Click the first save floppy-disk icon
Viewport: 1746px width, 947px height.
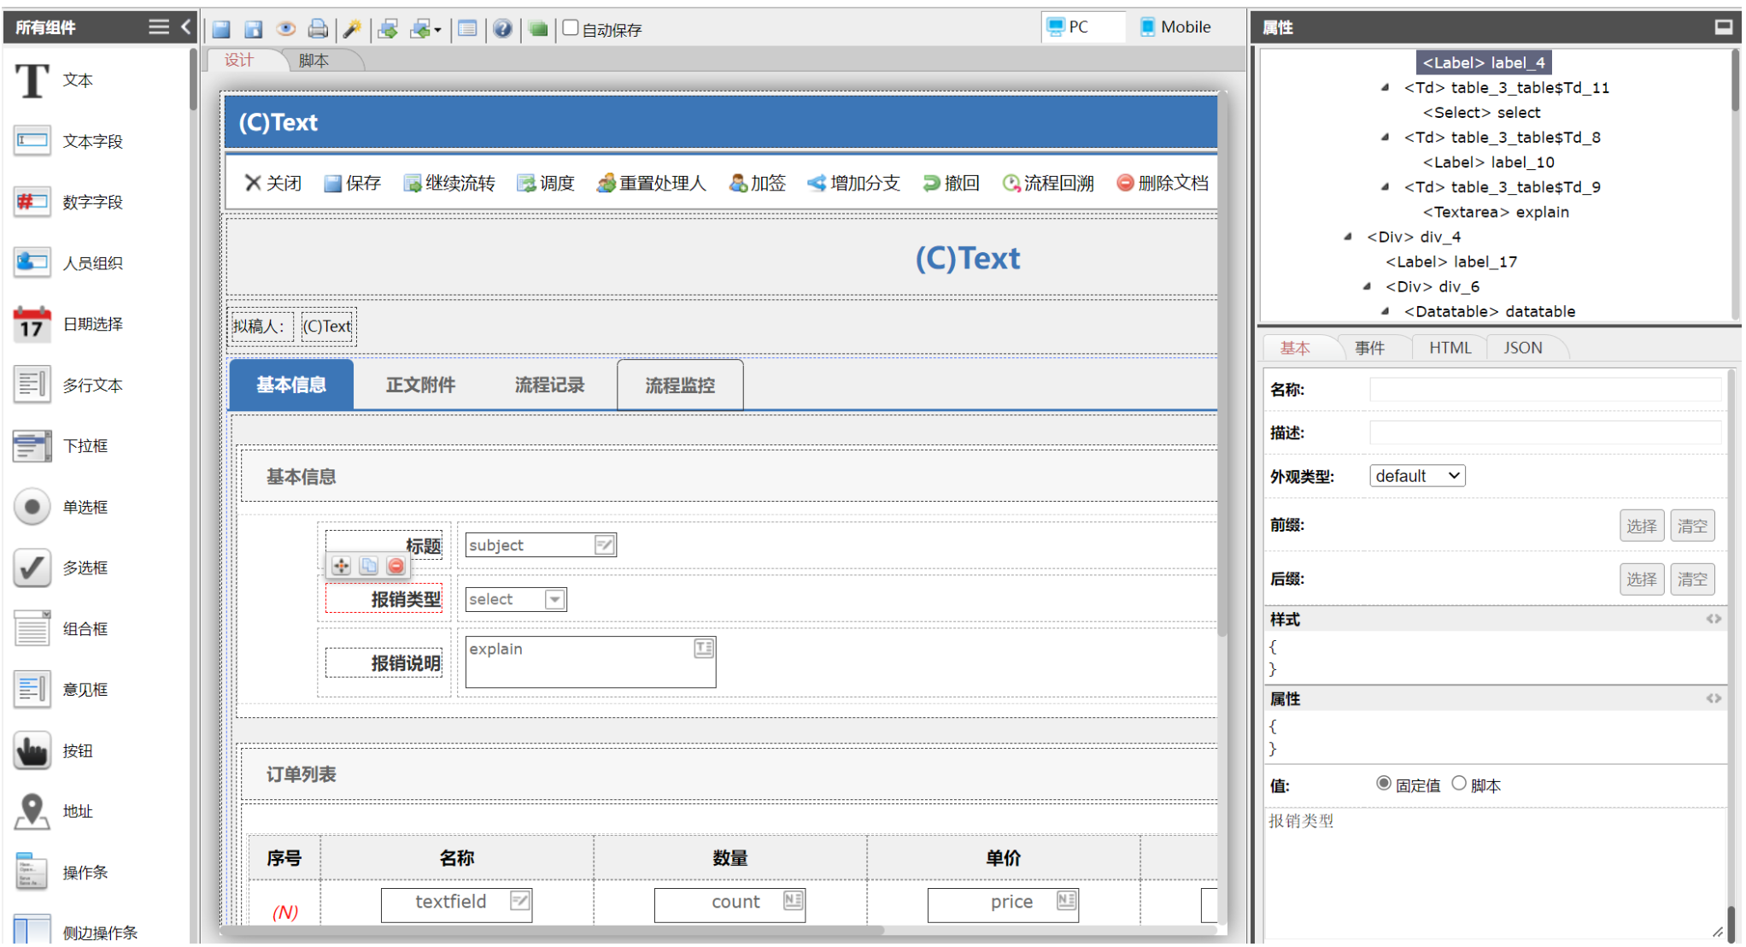click(x=221, y=29)
